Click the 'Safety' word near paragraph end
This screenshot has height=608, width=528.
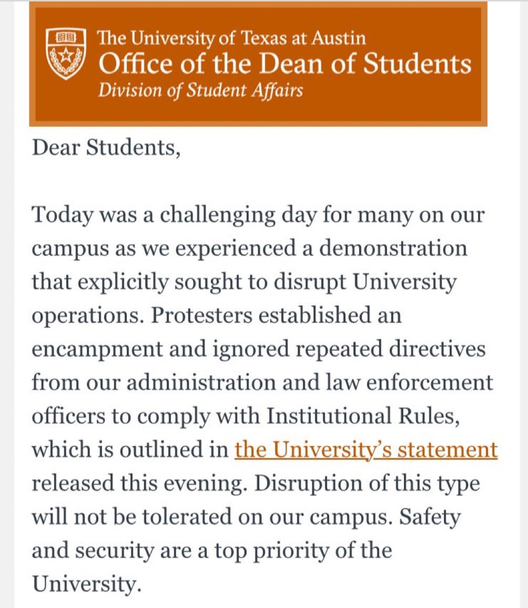[x=430, y=518]
